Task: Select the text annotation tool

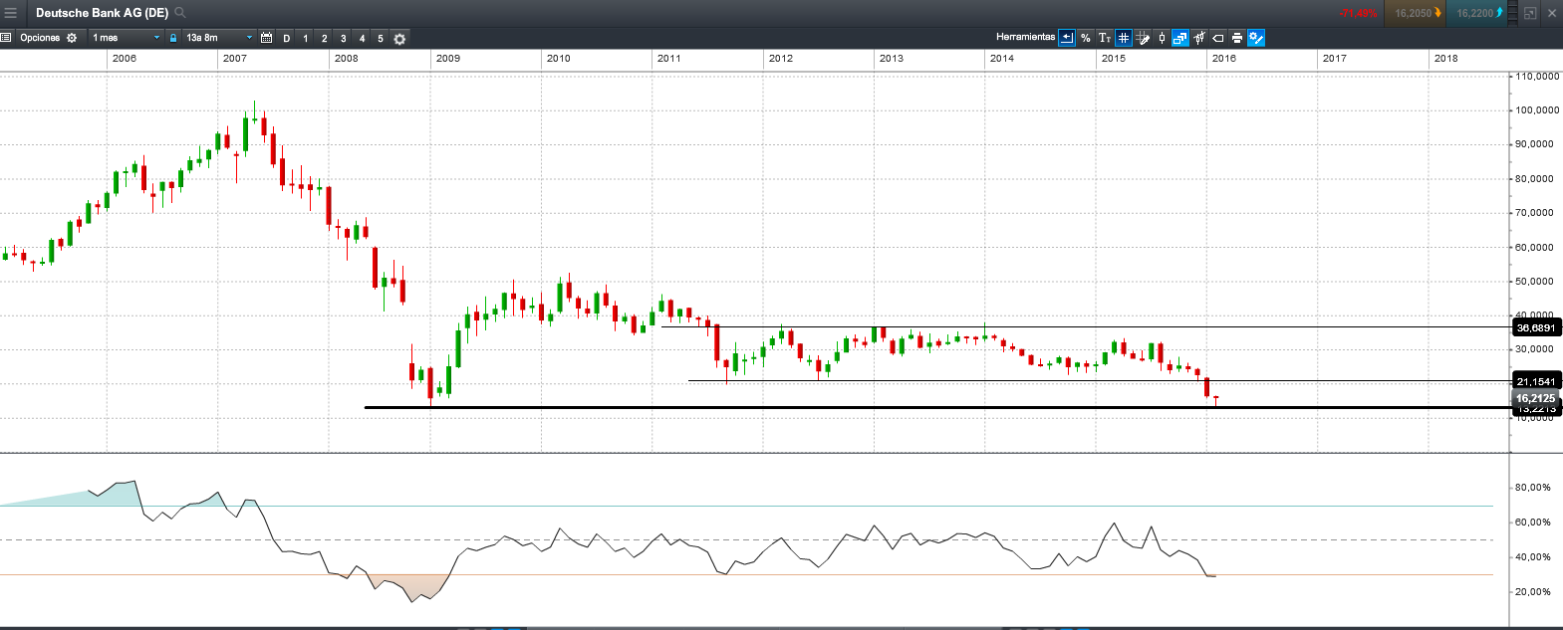Action: 1105,38
